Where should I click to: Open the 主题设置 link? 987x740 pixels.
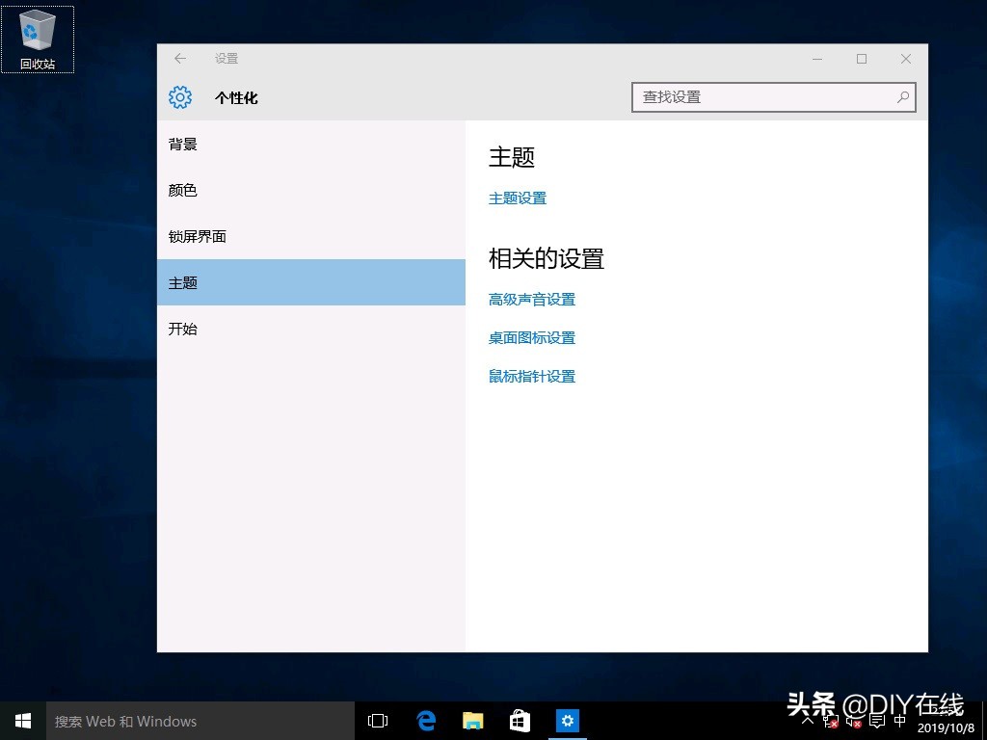[x=518, y=198]
